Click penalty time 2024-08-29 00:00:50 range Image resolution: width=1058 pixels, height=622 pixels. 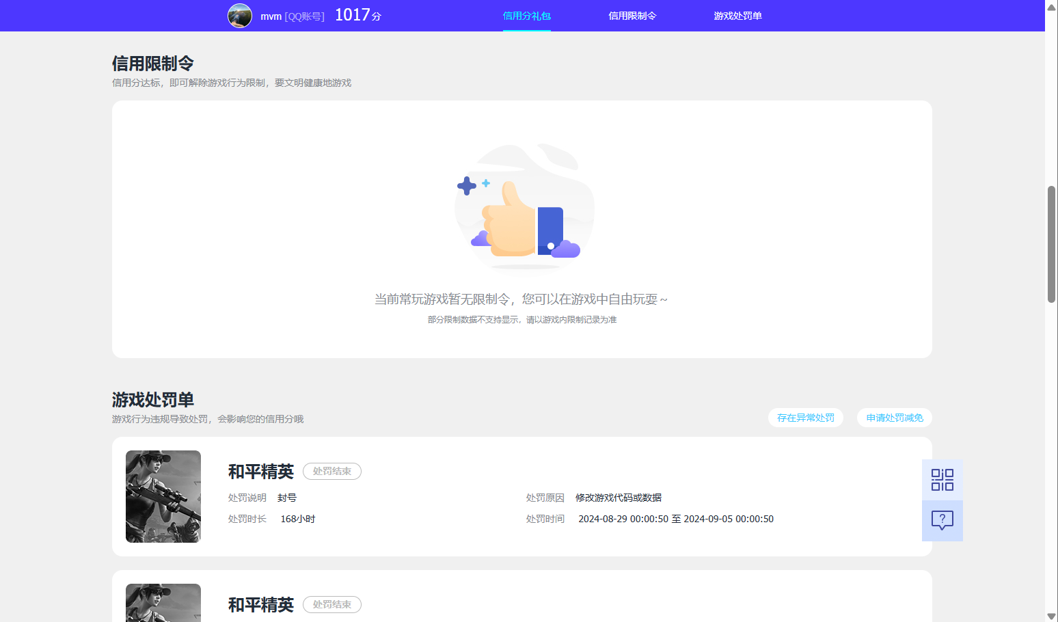click(x=676, y=519)
